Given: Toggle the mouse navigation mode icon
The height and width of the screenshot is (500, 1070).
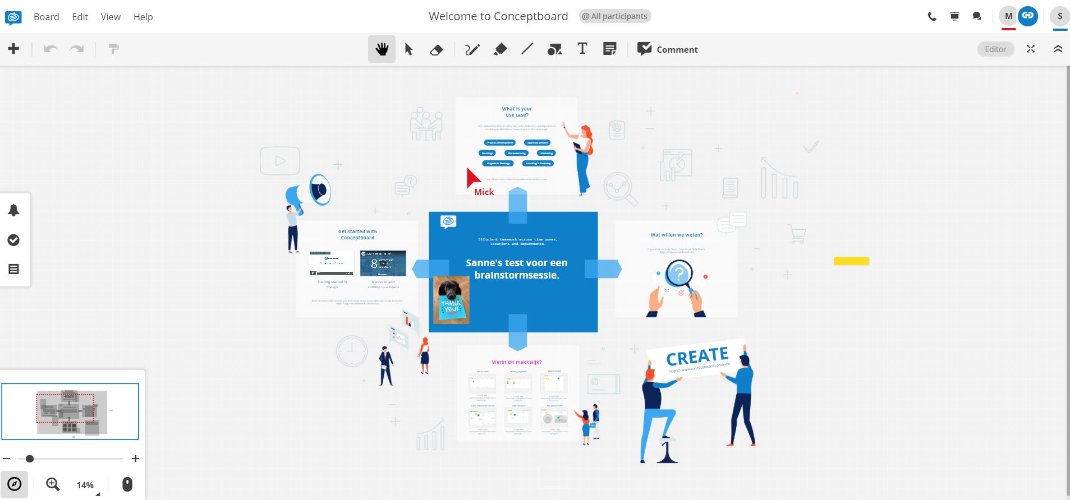Looking at the screenshot, I should (x=127, y=484).
